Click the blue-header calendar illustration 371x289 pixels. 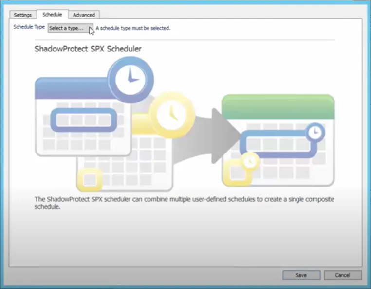(83, 117)
